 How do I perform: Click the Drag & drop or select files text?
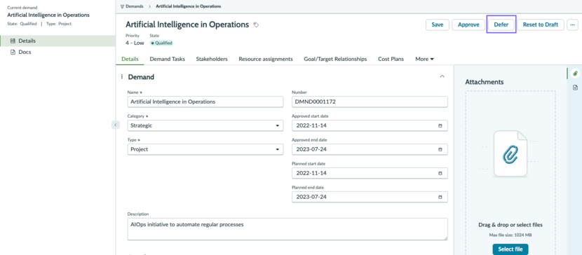coord(510,225)
